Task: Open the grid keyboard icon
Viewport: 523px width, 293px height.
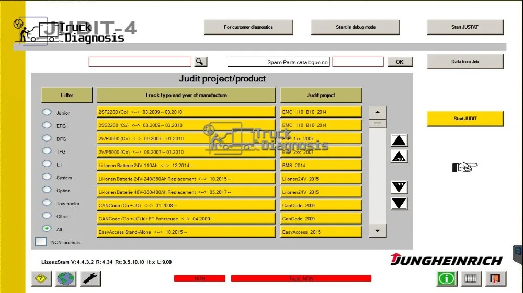Action: click(x=471, y=278)
